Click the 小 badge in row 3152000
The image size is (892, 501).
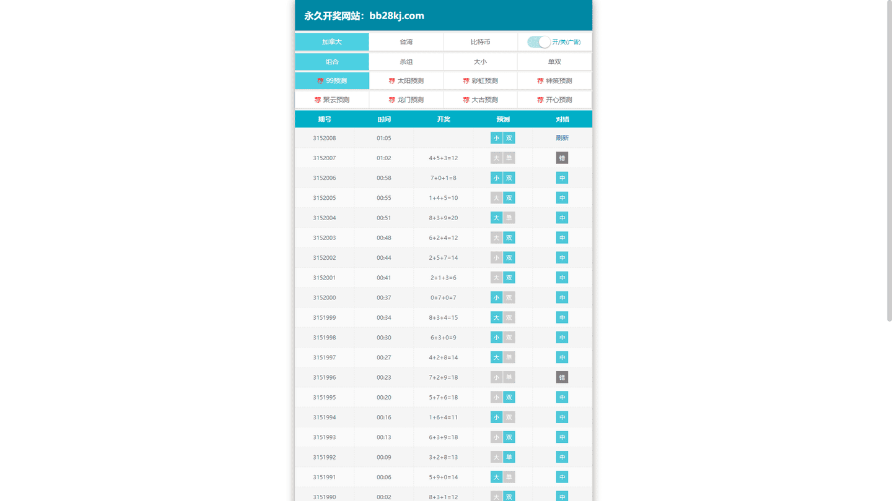click(496, 298)
